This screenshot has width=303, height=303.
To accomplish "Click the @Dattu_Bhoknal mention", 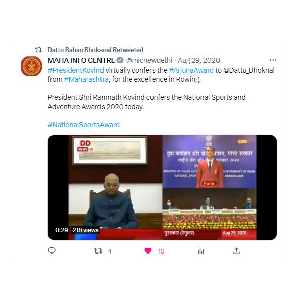I will [x=248, y=70].
